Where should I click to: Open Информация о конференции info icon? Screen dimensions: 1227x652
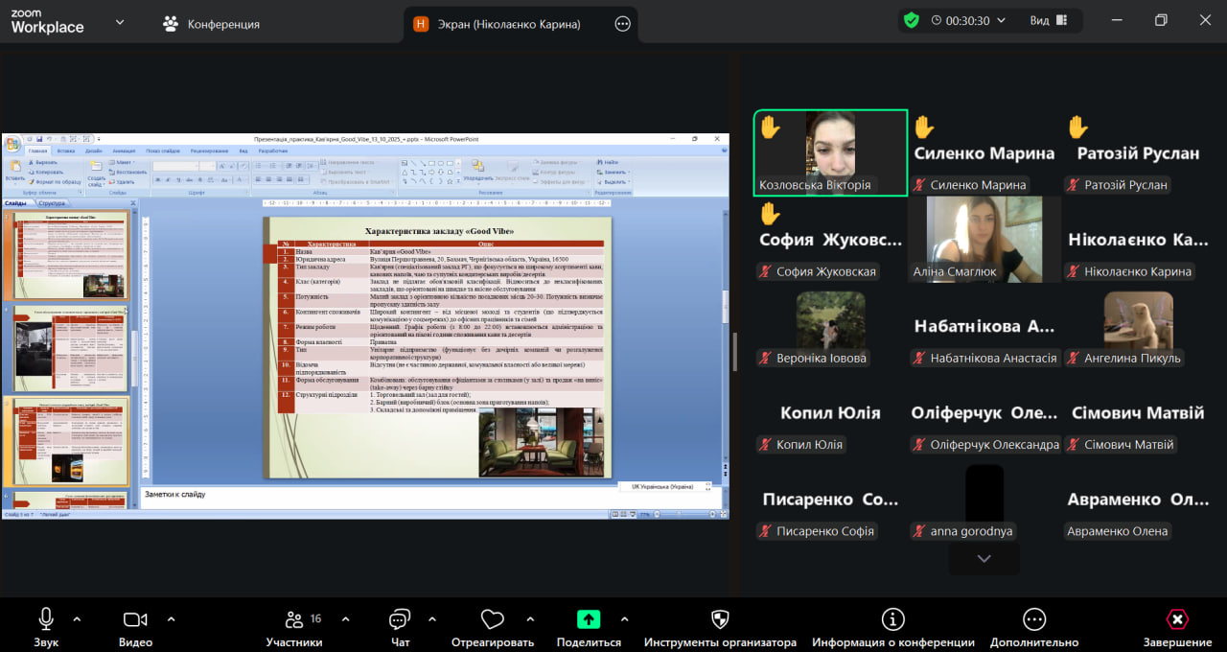892,619
